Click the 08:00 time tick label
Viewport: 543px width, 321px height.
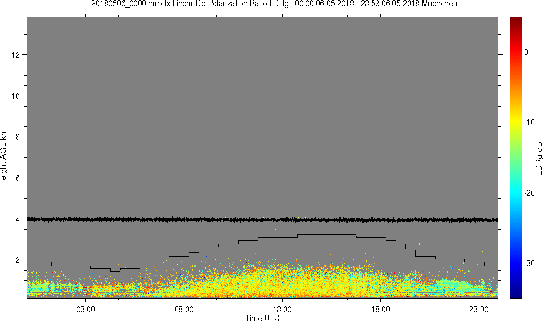click(x=184, y=309)
